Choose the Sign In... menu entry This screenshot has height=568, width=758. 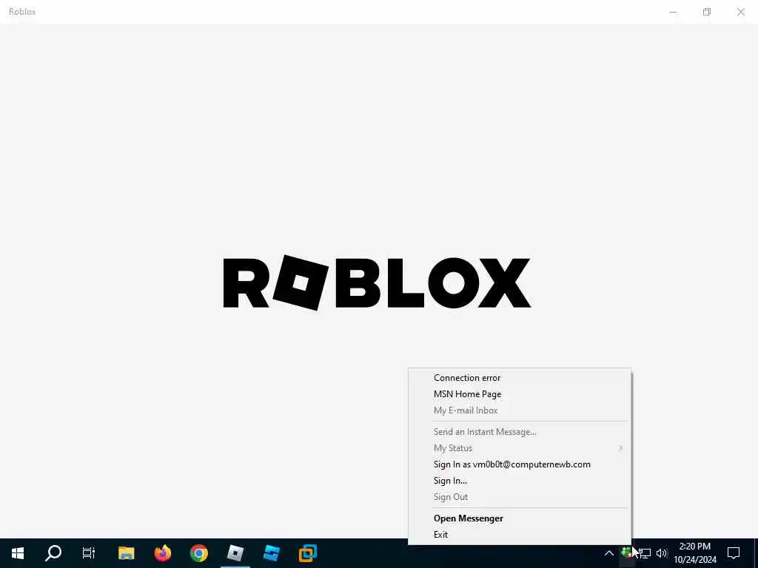[520, 481]
